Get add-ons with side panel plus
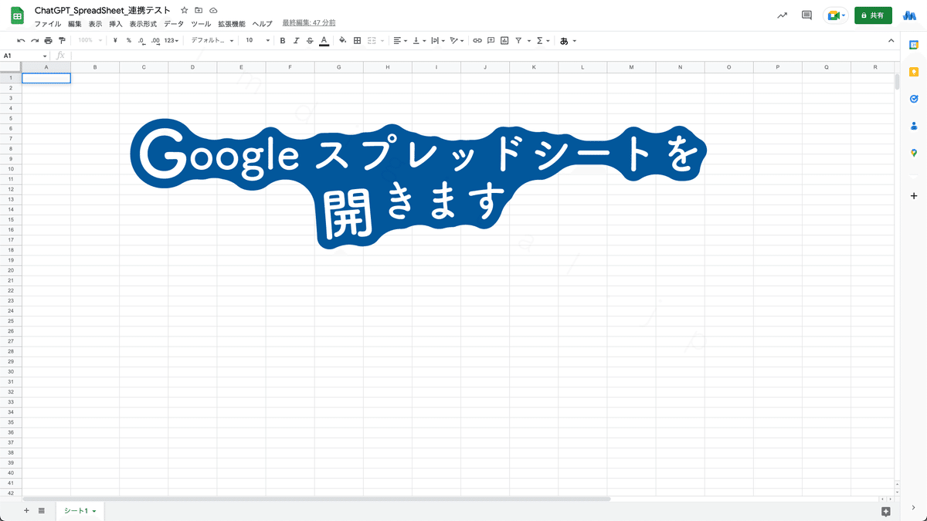 point(914,196)
